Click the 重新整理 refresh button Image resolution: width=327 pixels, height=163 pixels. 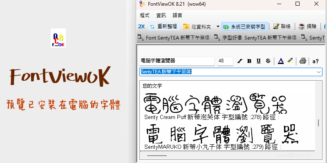click(164, 26)
